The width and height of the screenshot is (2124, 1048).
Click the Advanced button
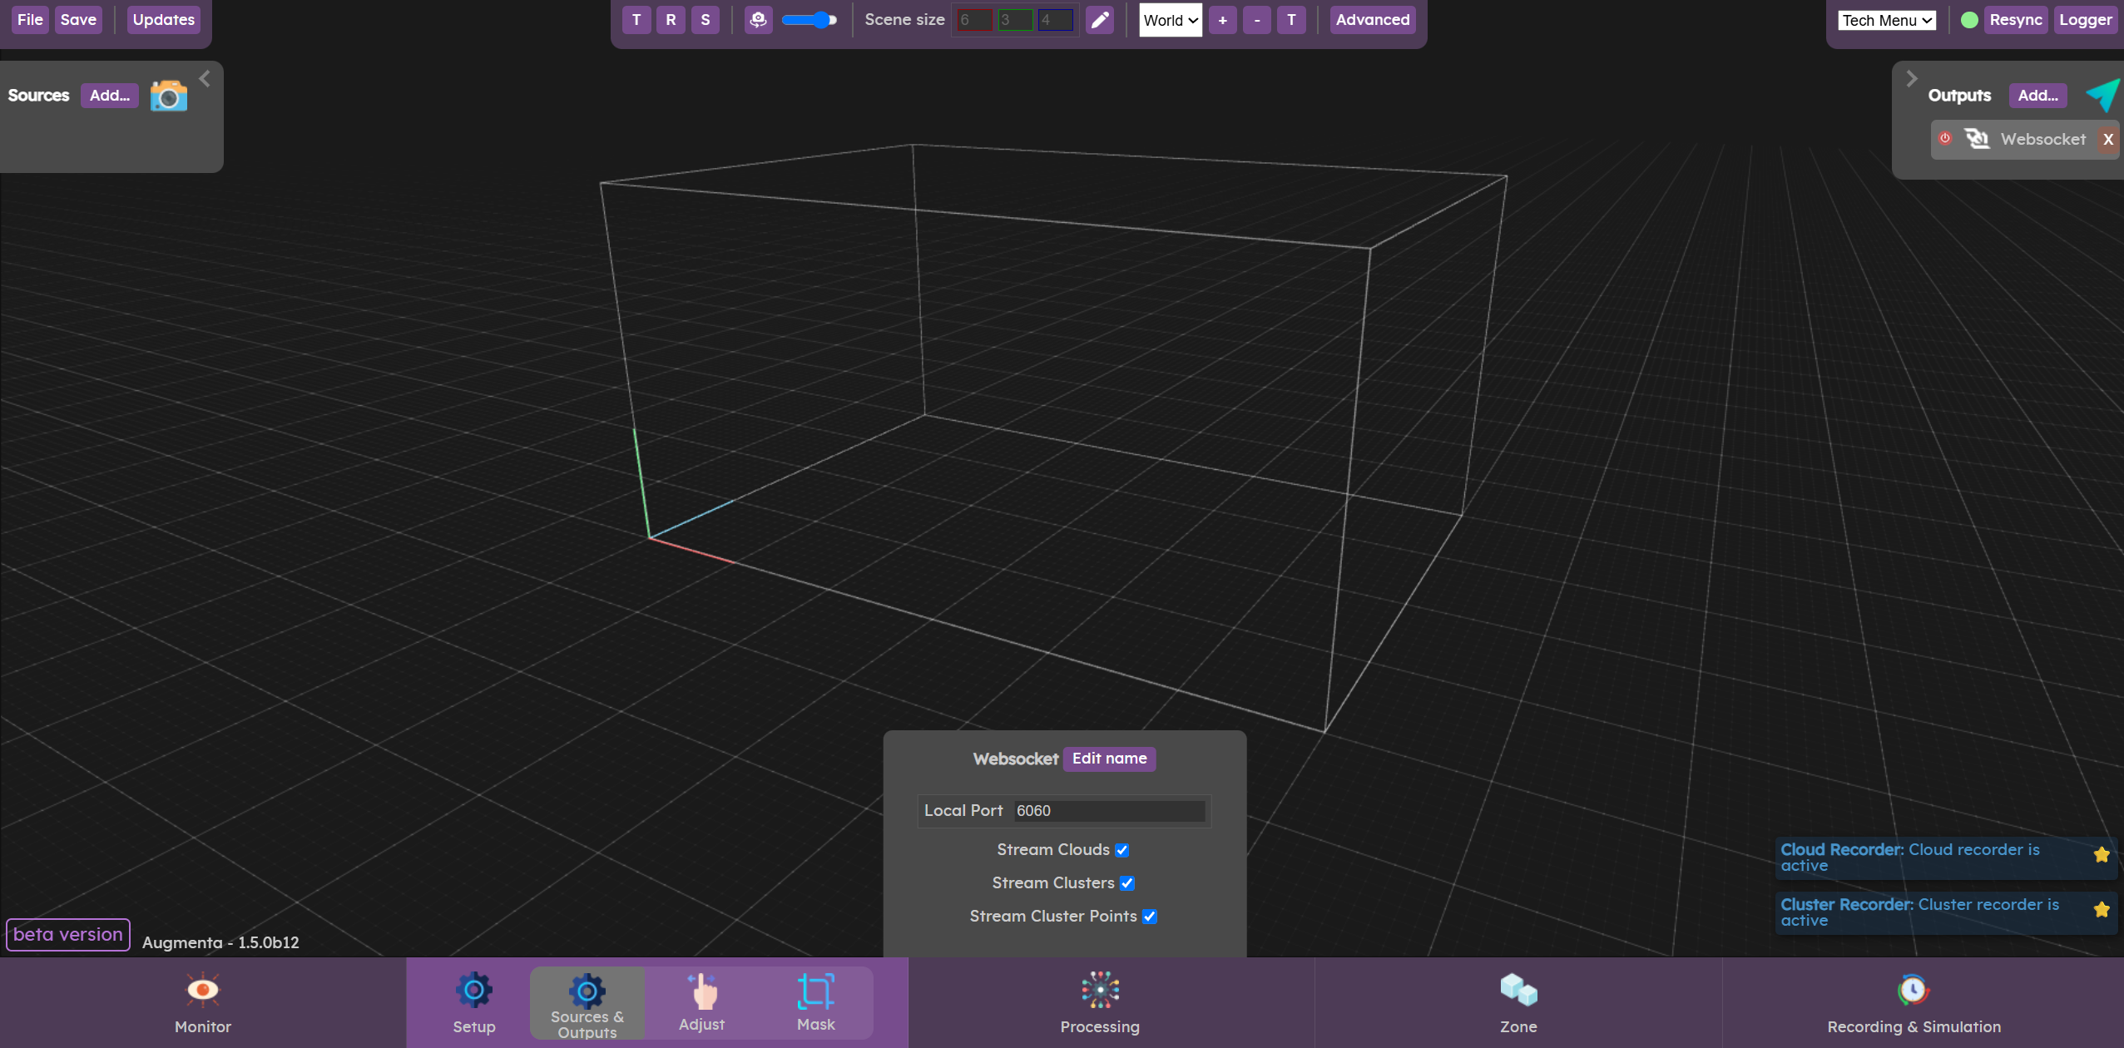click(1371, 19)
